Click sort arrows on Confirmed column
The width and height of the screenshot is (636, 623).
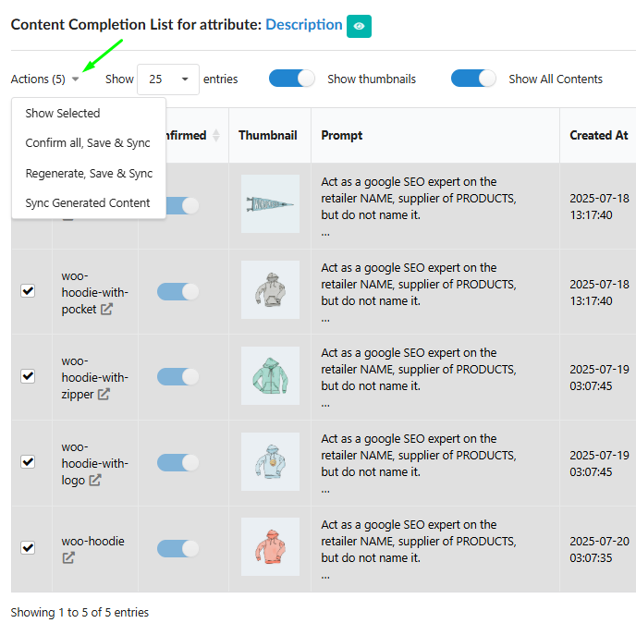(x=216, y=135)
